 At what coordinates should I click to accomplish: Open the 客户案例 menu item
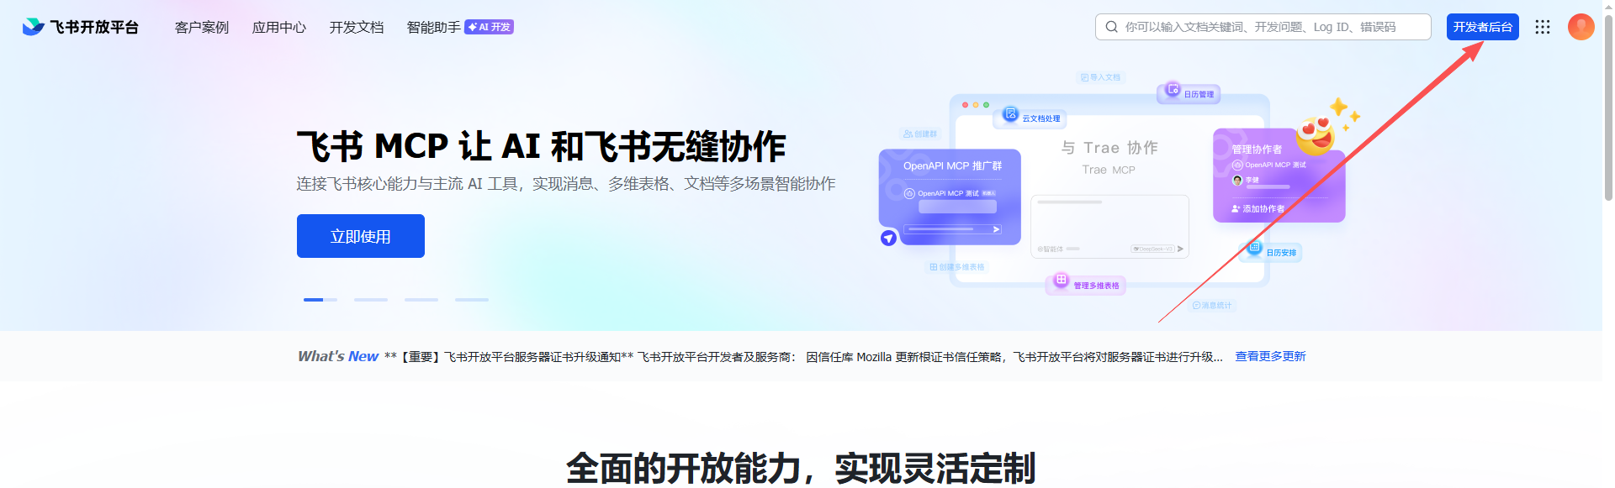[x=202, y=28]
